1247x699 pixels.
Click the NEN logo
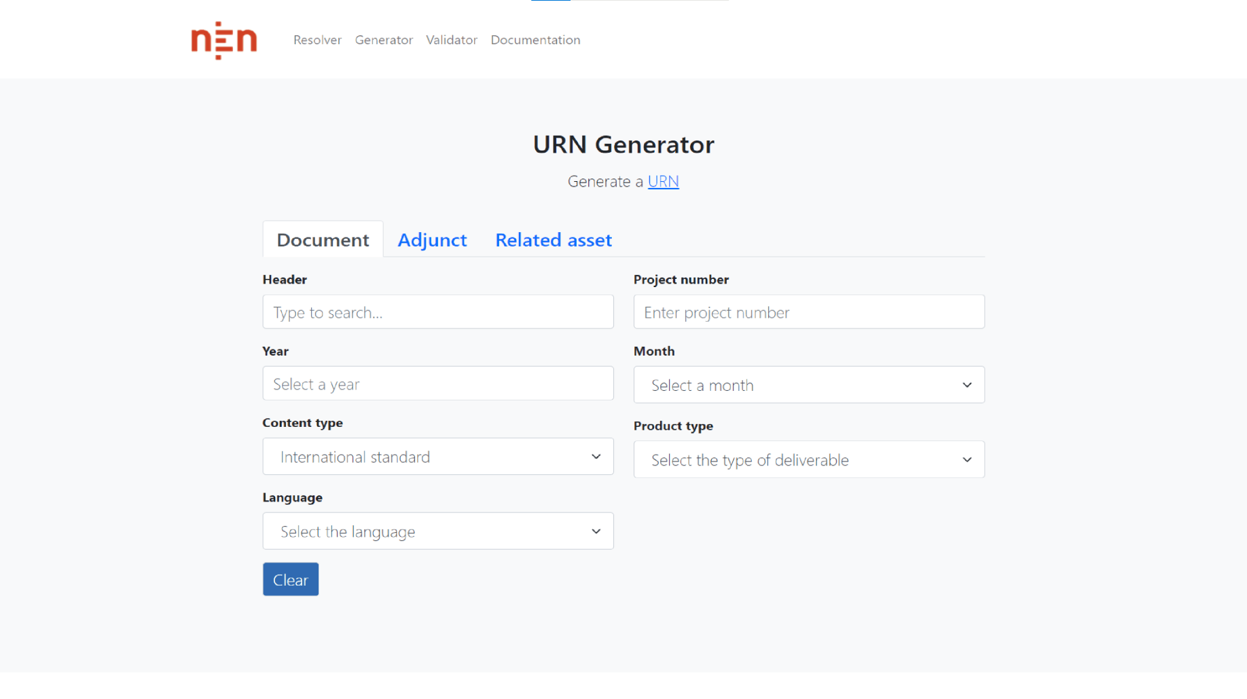click(224, 40)
